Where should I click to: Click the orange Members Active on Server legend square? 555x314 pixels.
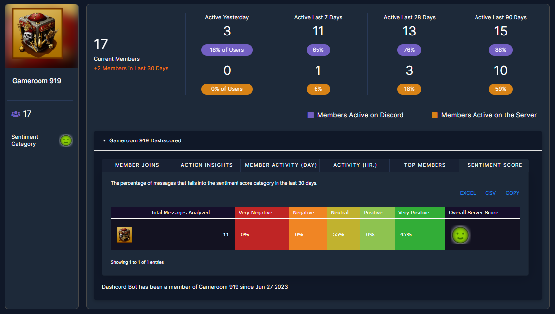(435, 115)
